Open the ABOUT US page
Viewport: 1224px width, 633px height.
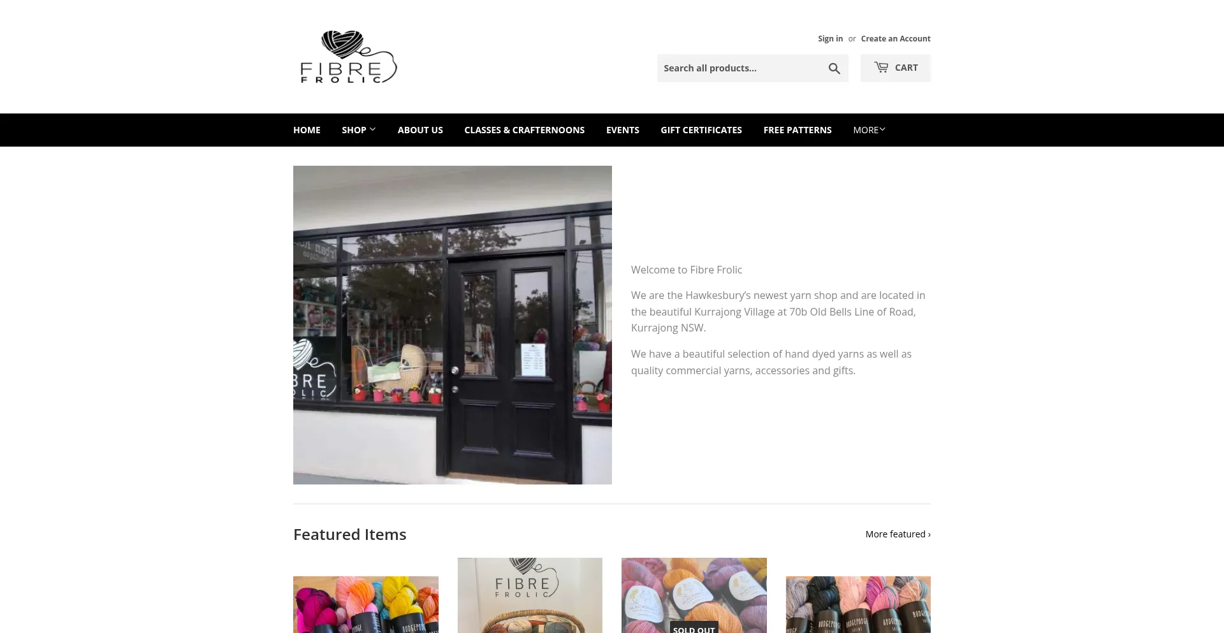click(x=420, y=130)
